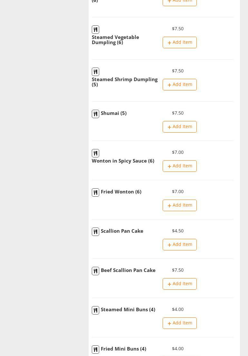
Task: Add Scallion Pan Cake to the order
Action: (x=179, y=245)
